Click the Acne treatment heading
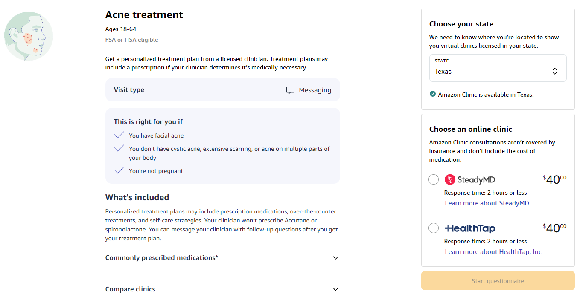The image size is (580, 300). tap(144, 15)
